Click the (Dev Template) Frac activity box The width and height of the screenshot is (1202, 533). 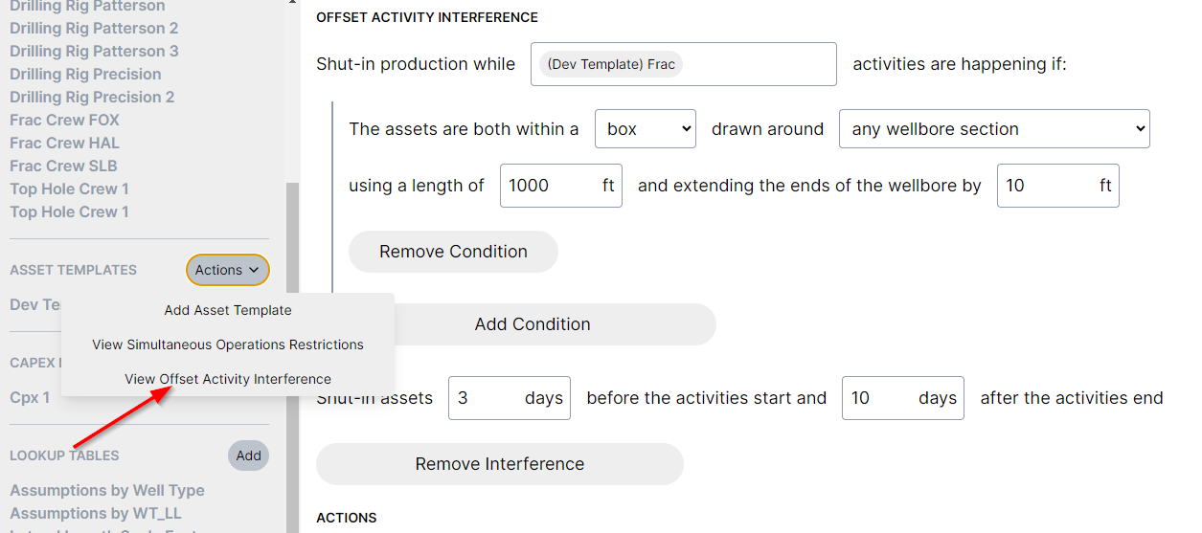coord(683,64)
